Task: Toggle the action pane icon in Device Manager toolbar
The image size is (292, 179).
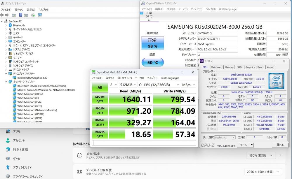Action: pos(26,15)
